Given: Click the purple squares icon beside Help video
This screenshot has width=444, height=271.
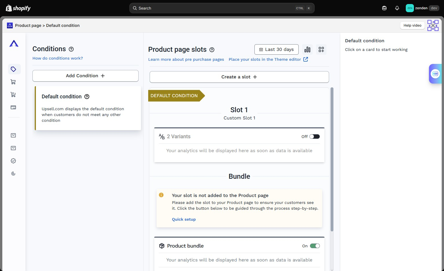Looking at the screenshot, I should pyautogui.click(x=433, y=25).
